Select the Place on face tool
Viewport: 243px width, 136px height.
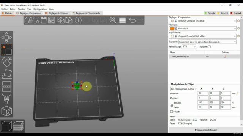click(6, 74)
